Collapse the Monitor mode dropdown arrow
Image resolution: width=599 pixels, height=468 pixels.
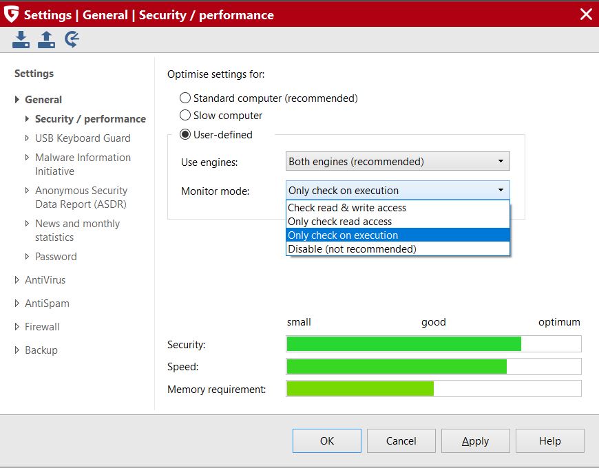click(x=501, y=191)
